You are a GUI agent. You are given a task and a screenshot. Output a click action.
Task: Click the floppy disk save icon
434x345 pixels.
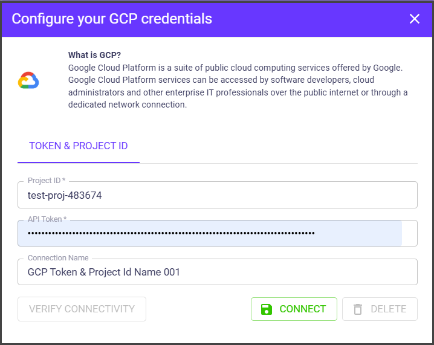[x=267, y=309]
